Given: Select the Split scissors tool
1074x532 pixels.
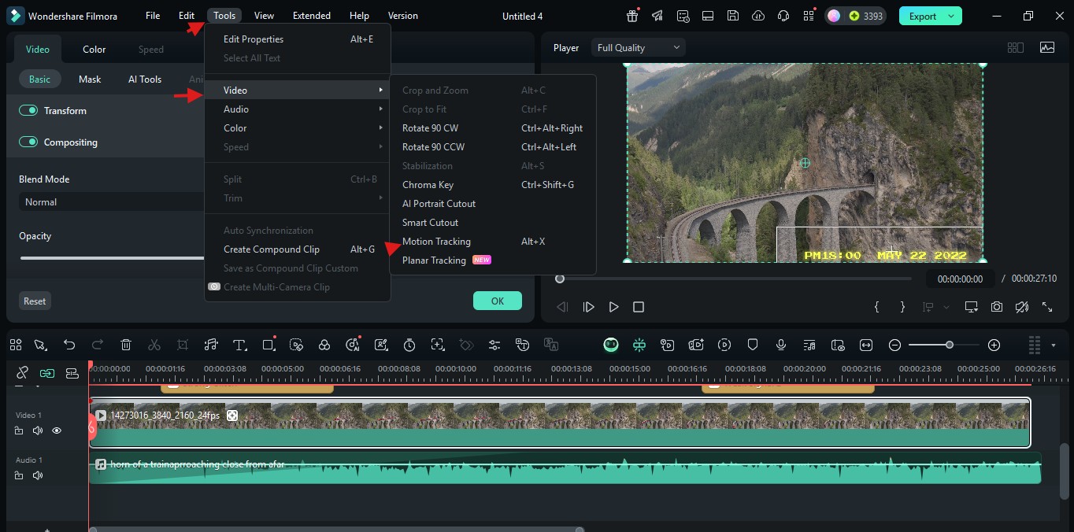Looking at the screenshot, I should pos(154,345).
